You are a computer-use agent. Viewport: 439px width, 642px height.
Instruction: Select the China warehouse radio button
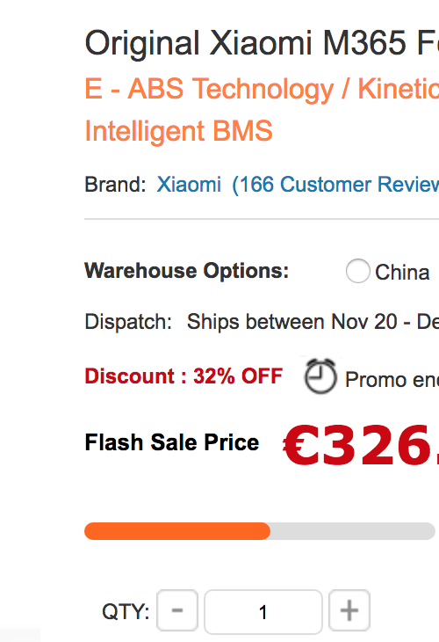(358, 271)
